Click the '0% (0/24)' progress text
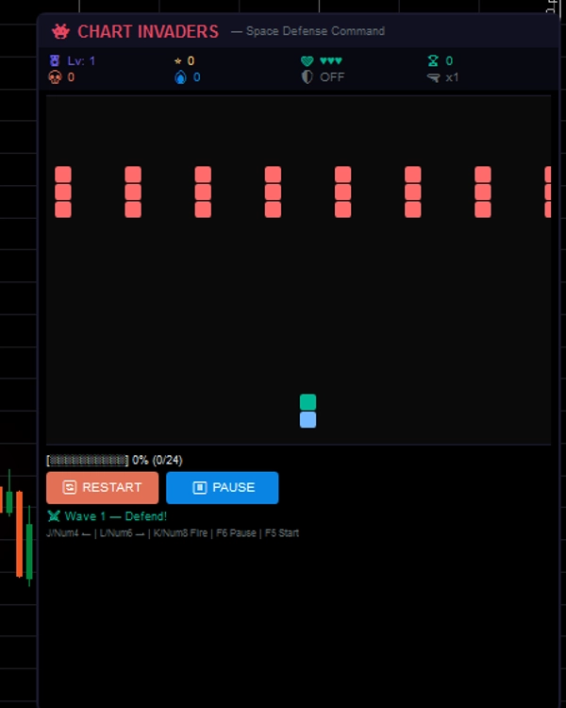The height and width of the screenshot is (708, 566). (x=158, y=460)
